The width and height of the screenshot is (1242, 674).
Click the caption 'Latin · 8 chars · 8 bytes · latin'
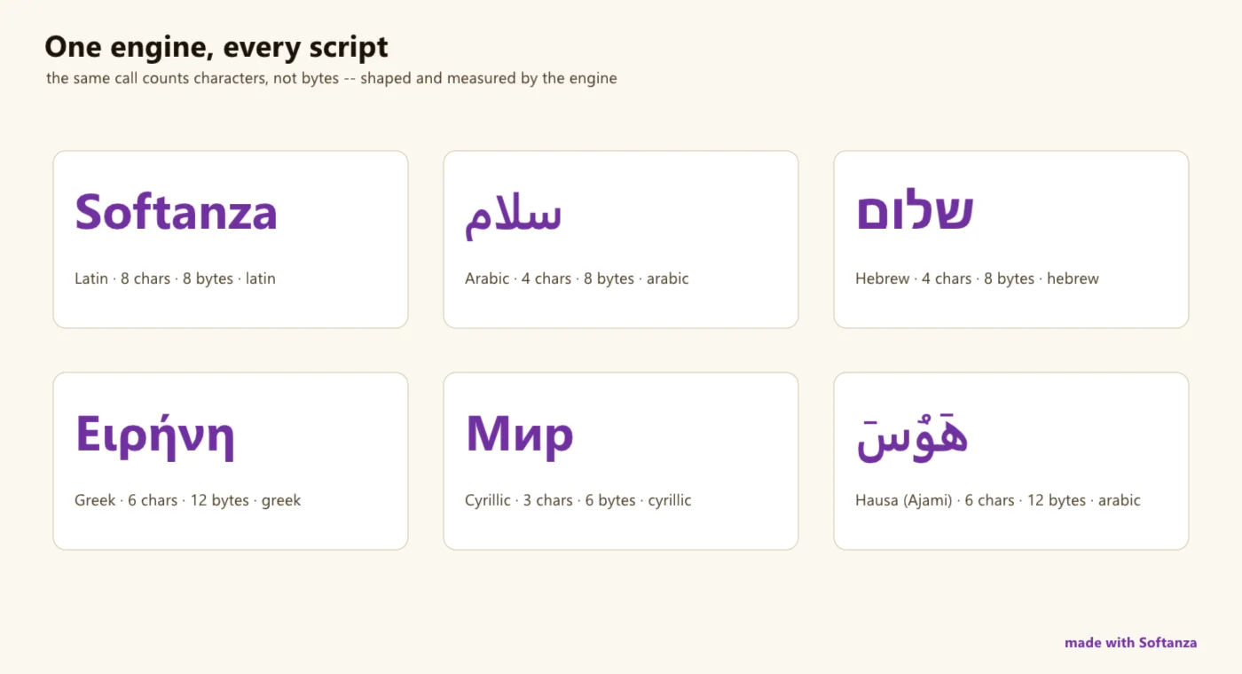pos(175,278)
